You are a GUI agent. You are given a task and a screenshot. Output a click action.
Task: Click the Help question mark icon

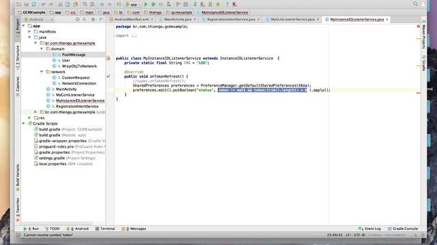227,4
